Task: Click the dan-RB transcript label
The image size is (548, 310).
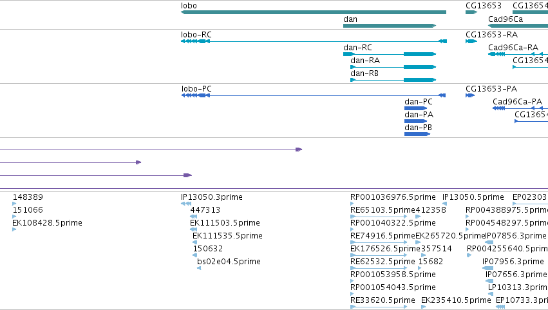Action: click(x=364, y=73)
